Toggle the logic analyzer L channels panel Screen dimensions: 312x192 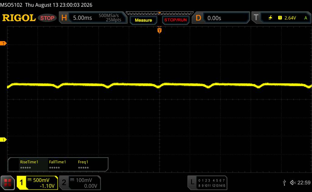pos(207,183)
